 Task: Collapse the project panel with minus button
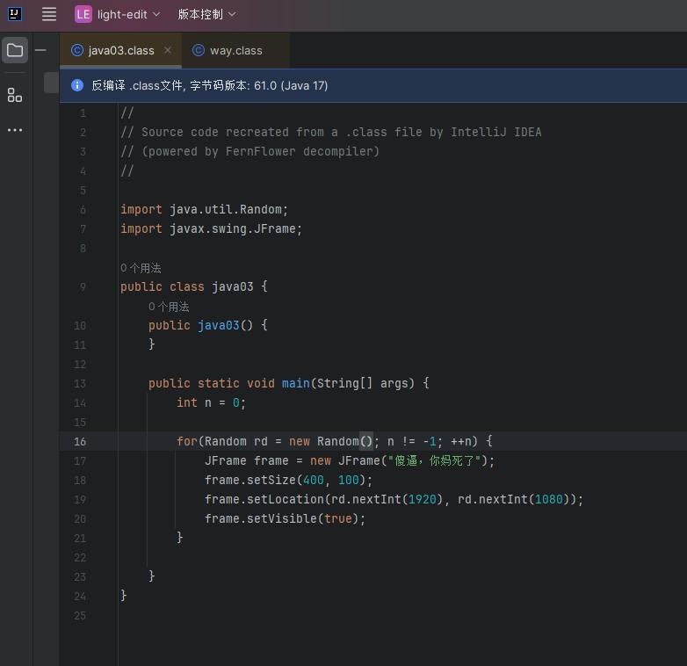coord(40,50)
